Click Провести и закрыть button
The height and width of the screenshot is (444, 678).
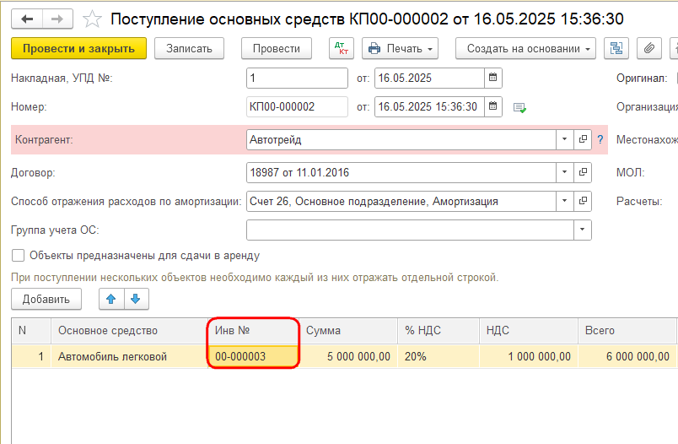(78, 48)
